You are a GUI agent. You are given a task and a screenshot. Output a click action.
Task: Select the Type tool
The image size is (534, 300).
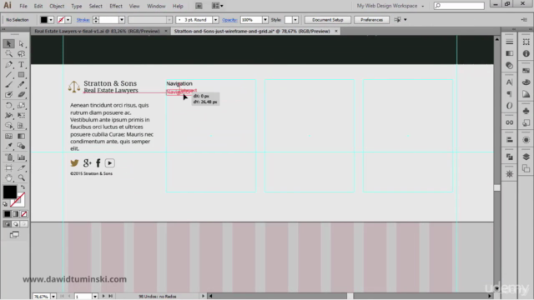[22, 64]
